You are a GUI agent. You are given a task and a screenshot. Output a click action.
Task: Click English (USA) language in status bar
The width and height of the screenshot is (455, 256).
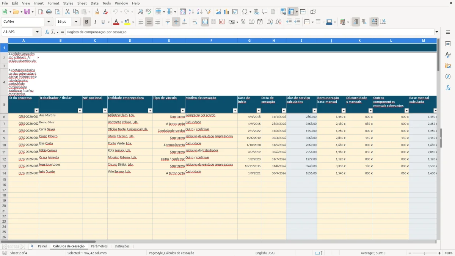coord(265,253)
